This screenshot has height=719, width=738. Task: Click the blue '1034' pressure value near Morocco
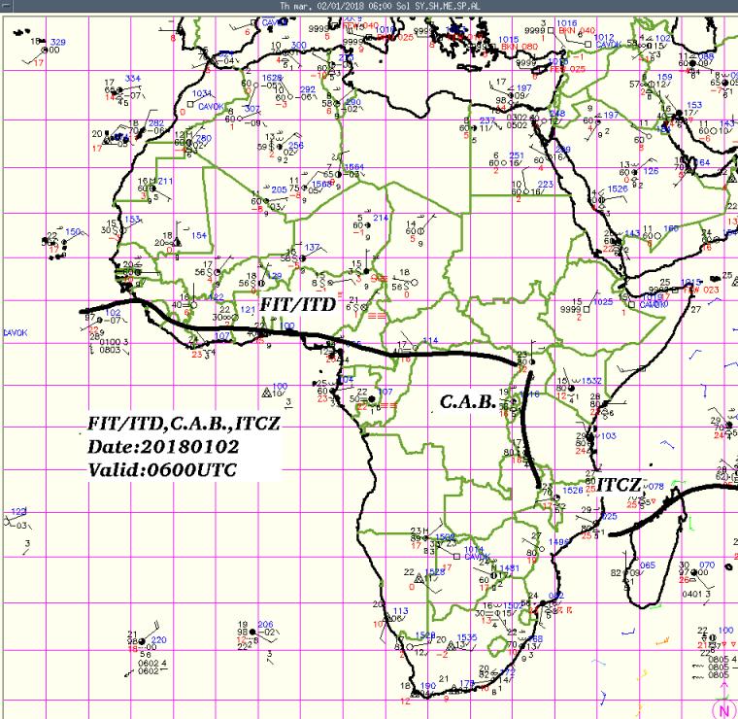201,93
